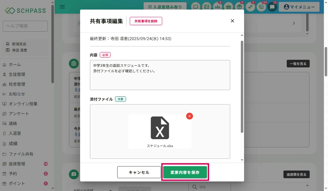Image resolution: width=328 pixels, height=191 pixels.
Task: Click the building icon in top toolbar
Action: [229, 7]
